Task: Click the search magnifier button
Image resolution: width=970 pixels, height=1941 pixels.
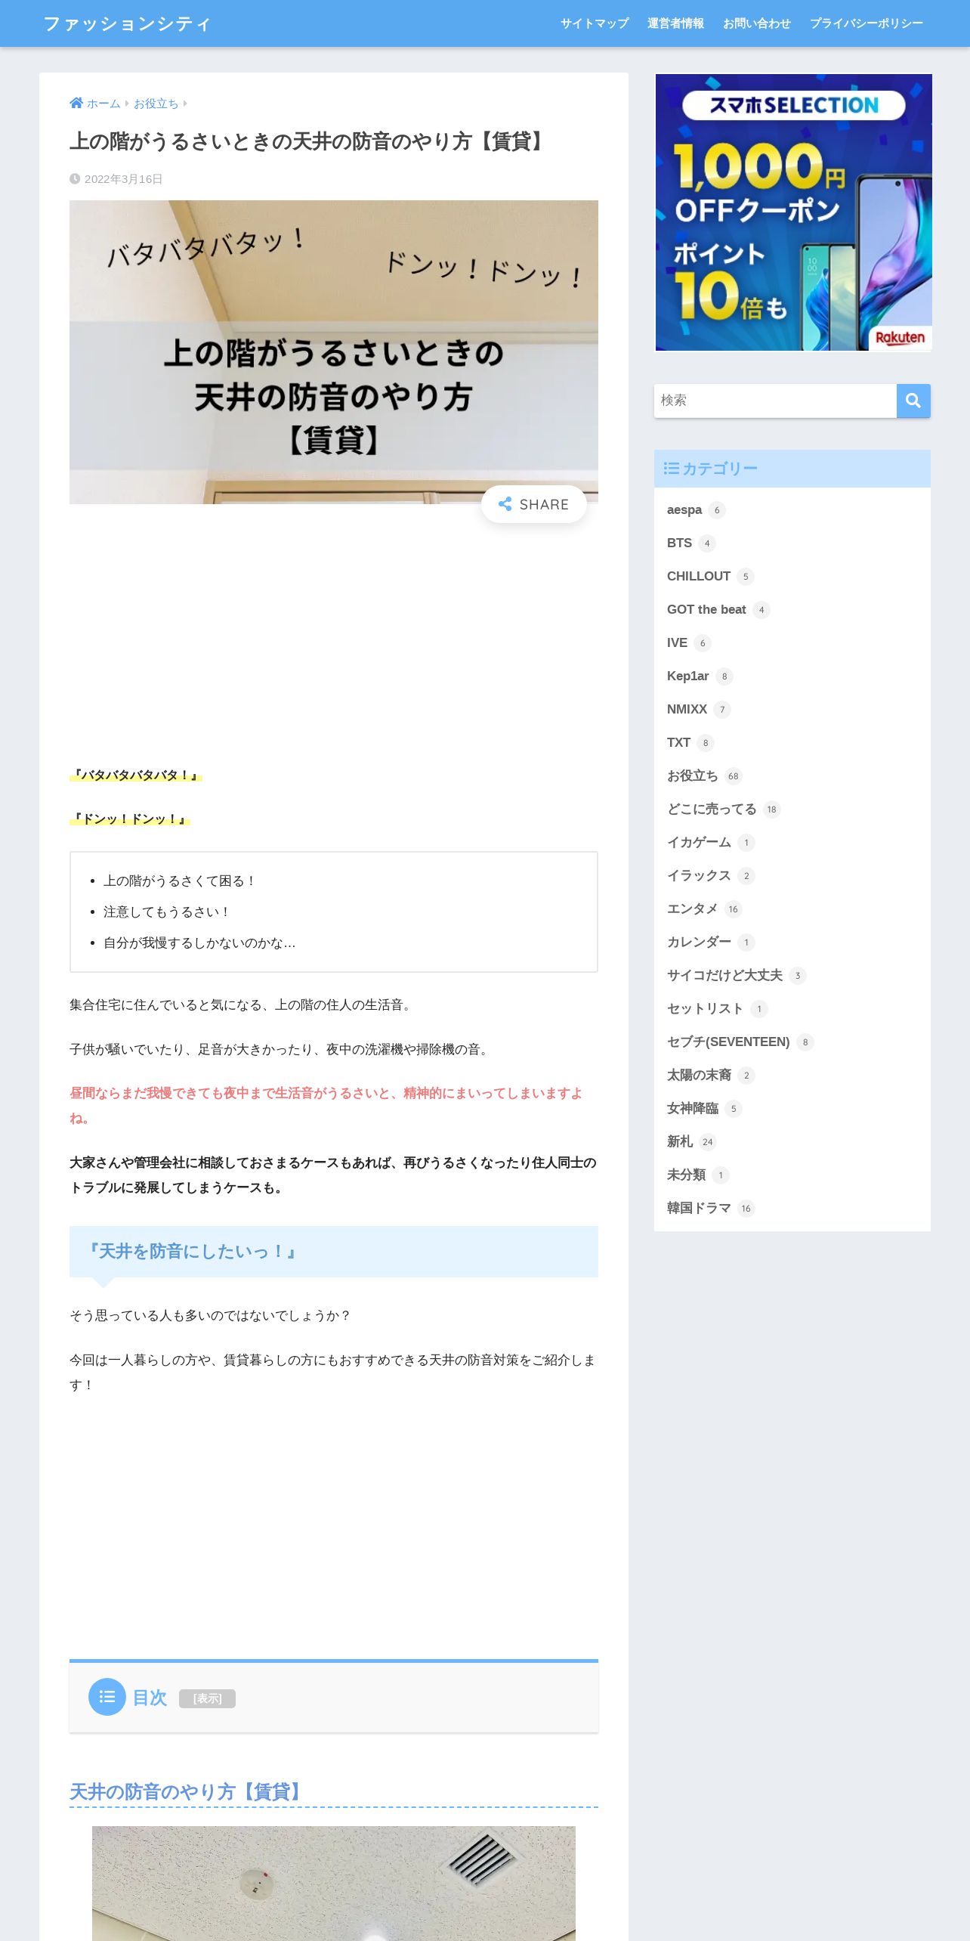Action: (913, 401)
